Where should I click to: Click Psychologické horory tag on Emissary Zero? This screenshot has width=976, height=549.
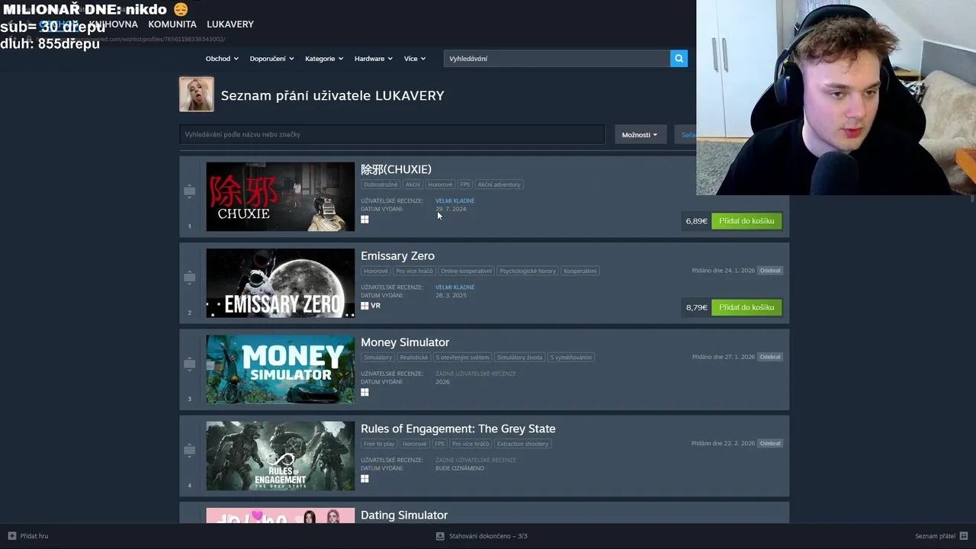tap(528, 271)
